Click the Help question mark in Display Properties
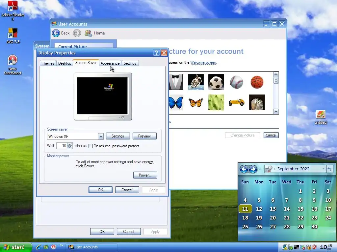This screenshot has width=337, height=252. click(156, 53)
